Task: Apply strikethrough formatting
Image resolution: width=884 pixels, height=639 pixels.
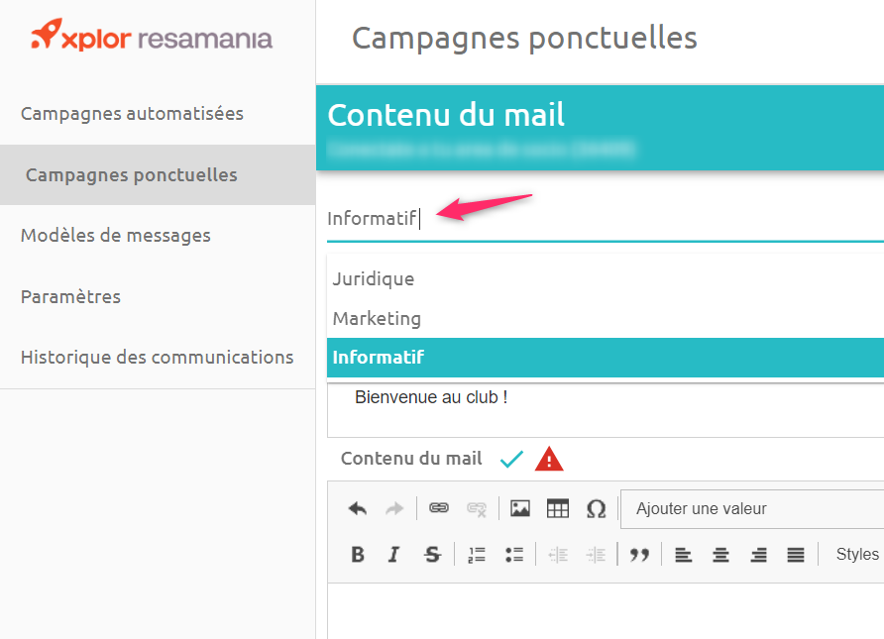Action: [x=432, y=555]
